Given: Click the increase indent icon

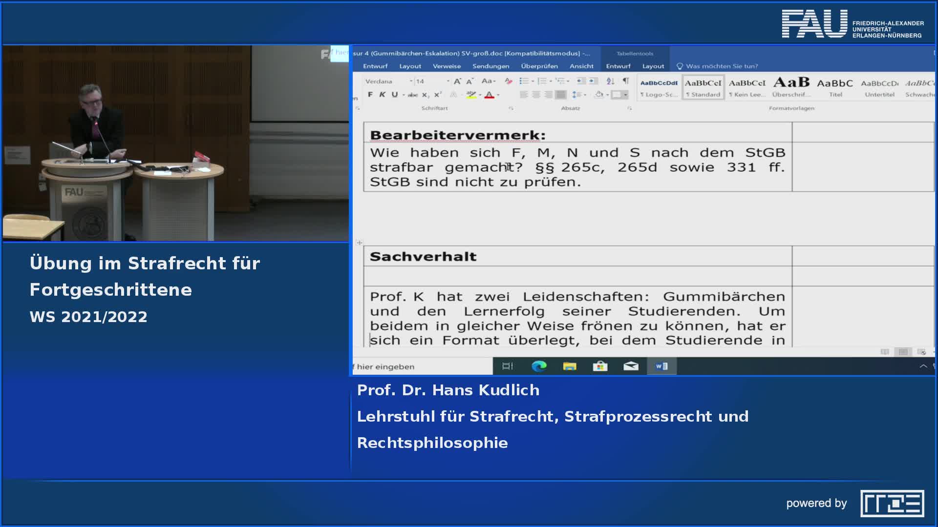Looking at the screenshot, I should click(593, 81).
